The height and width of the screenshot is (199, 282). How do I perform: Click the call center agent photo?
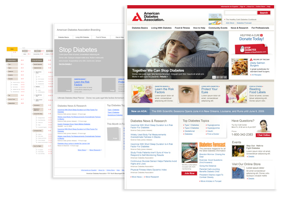click(x=264, y=126)
